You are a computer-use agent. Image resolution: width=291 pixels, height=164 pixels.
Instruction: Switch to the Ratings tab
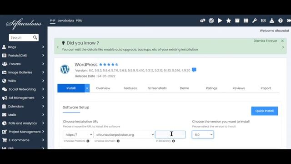(211, 88)
